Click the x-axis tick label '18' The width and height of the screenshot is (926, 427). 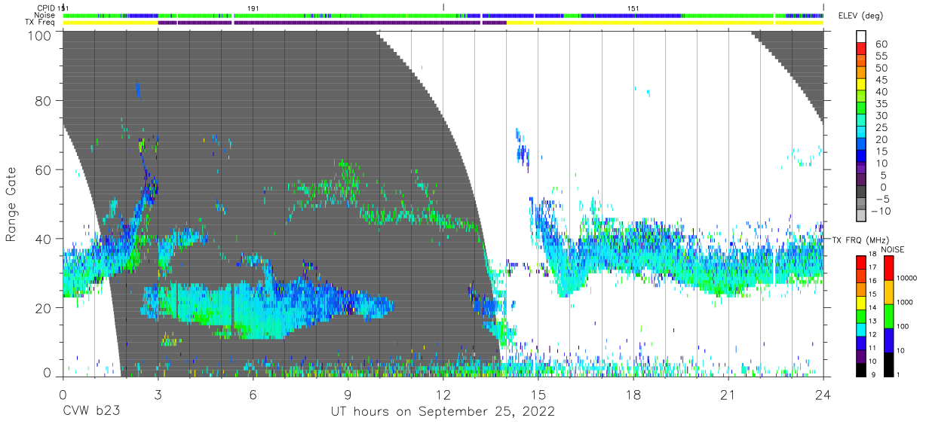pos(633,395)
